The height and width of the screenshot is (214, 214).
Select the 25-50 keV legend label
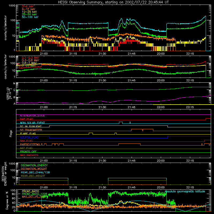[x=29, y=14]
